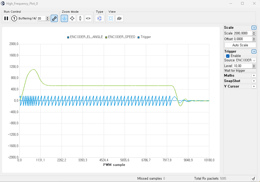Click the link channels icon
Viewport: 260px width, 182px height.
(54, 18)
